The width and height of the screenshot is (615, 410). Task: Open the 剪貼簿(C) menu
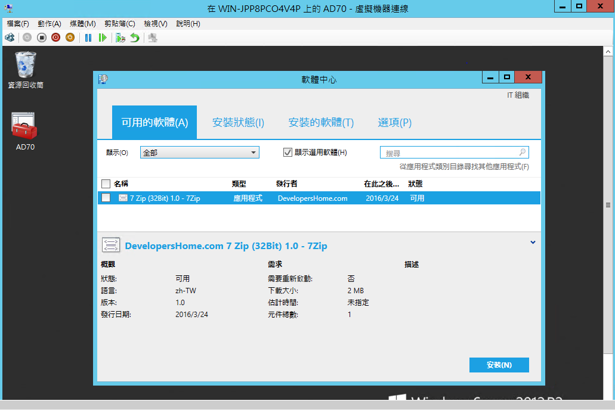(120, 23)
